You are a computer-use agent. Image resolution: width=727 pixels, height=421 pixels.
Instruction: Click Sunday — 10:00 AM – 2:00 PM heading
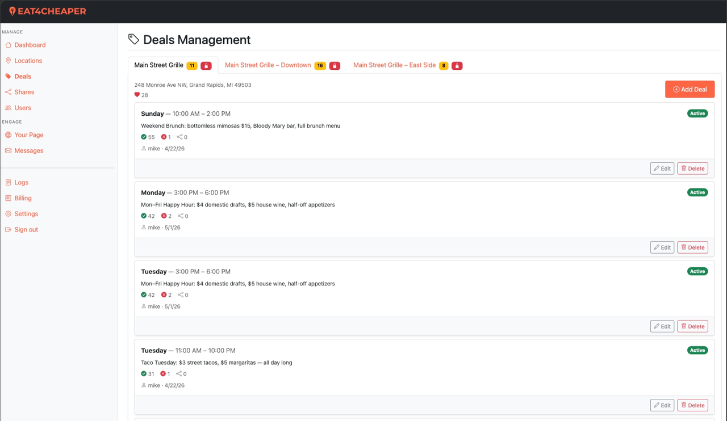tap(186, 113)
